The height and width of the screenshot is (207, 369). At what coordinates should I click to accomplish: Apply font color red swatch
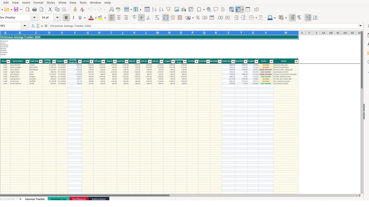91,18
